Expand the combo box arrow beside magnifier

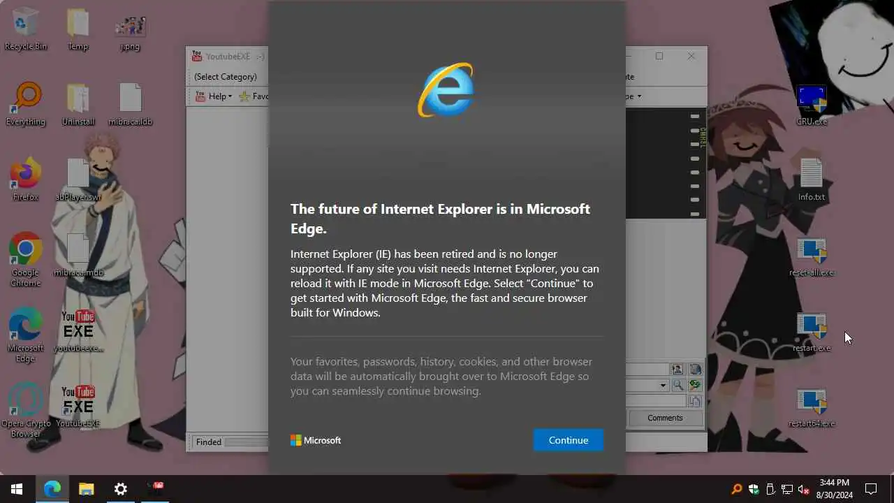click(x=663, y=385)
